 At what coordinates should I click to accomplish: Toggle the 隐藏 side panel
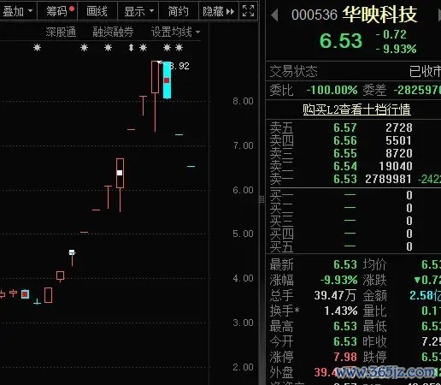(x=218, y=11)
